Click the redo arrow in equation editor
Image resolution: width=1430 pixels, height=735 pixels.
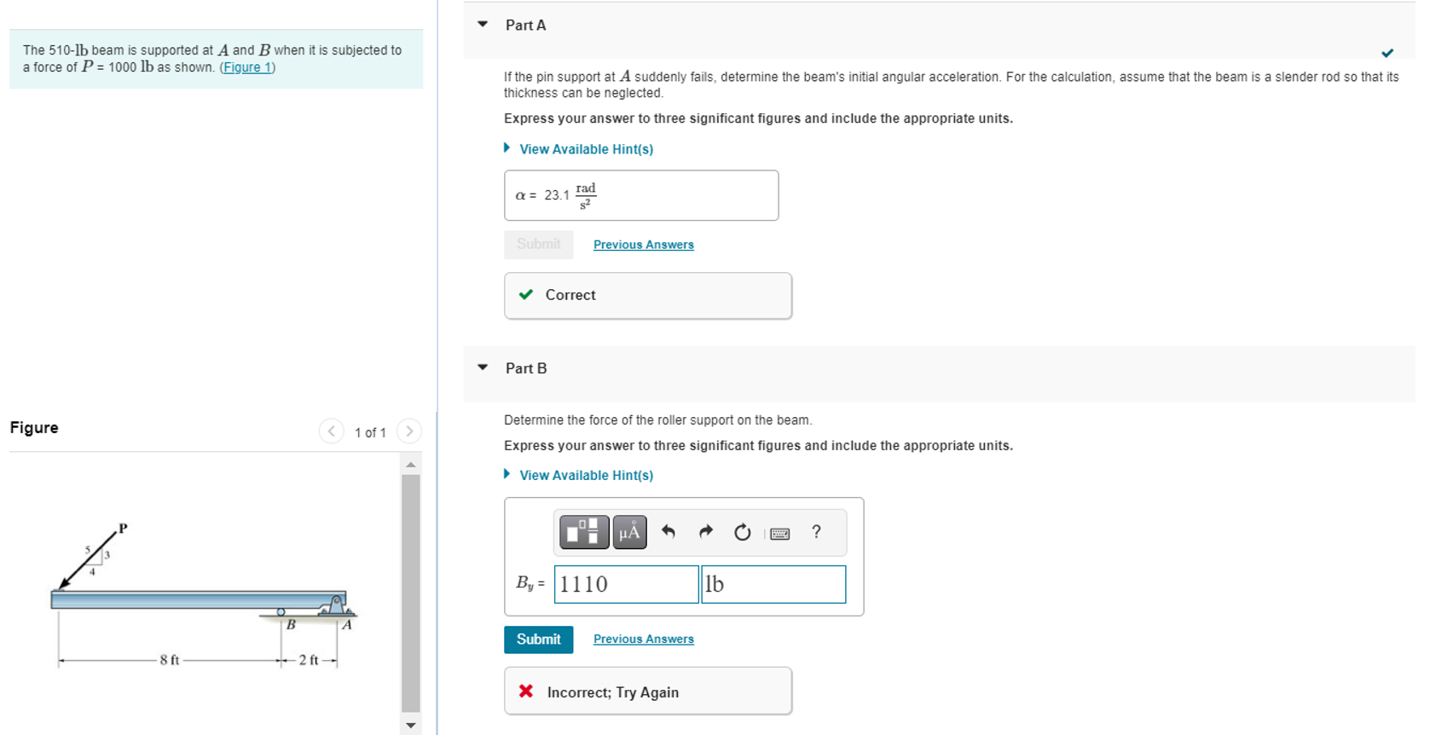click(x=705, y=532)
